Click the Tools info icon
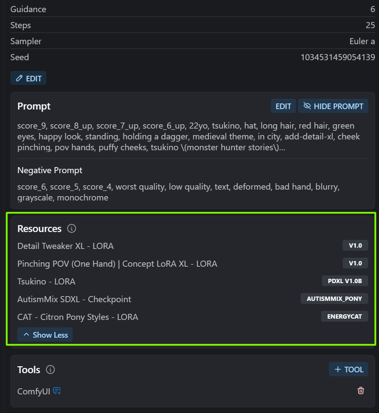The image size is (379, 413). point(51,370)
